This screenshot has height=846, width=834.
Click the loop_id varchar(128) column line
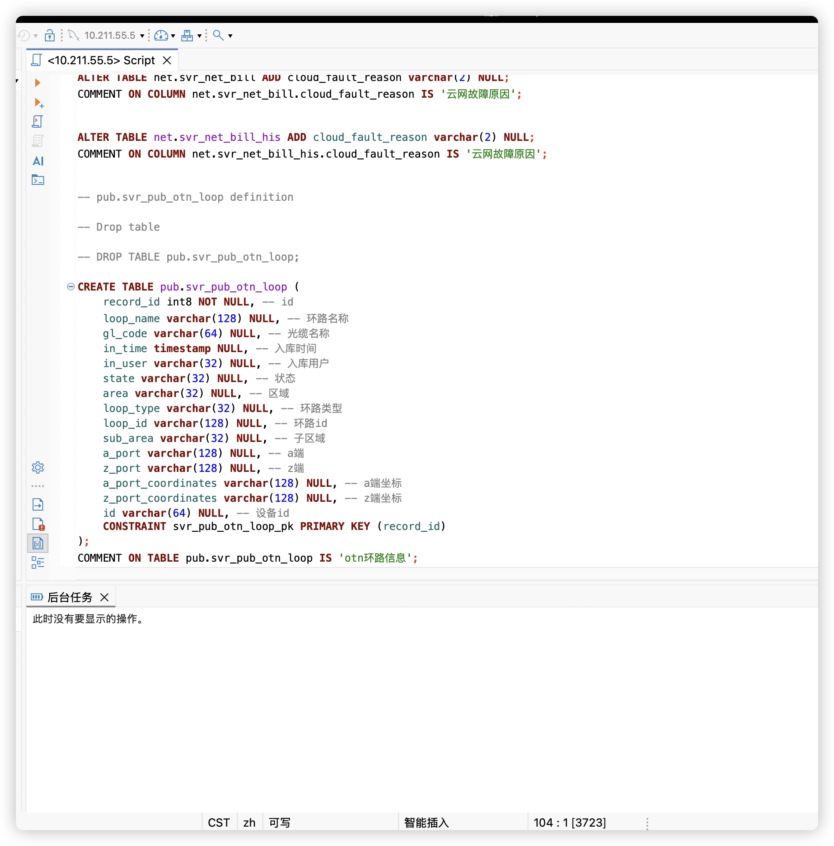pos(215,423)
